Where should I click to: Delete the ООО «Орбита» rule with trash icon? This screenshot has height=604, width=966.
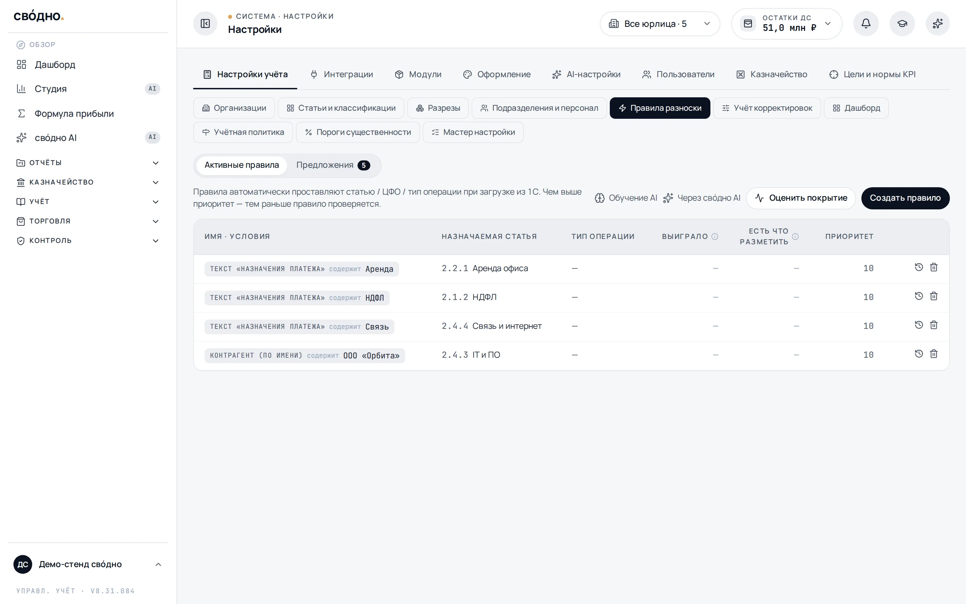click(934, 354)
